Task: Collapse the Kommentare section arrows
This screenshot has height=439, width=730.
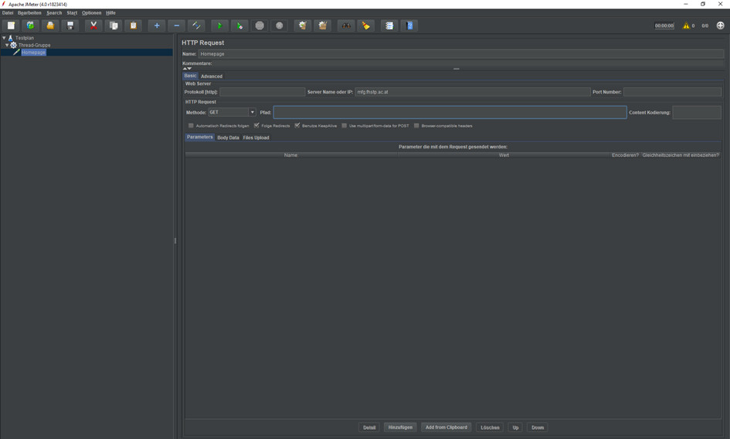Action: click(x=187, y=69)
